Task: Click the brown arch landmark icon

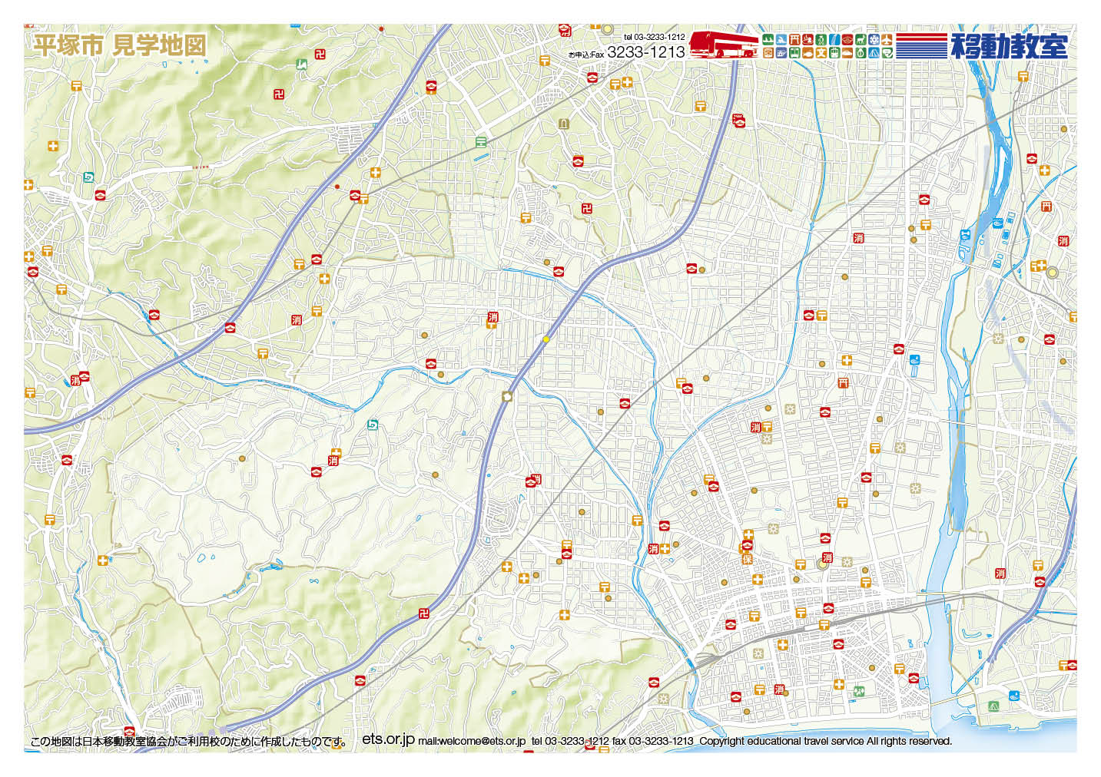Action: (x=564, y=123)
